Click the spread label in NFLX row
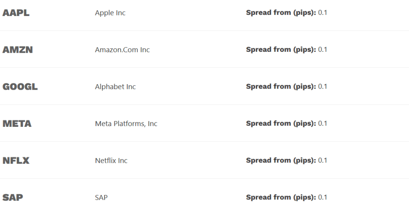 (281, 160)
